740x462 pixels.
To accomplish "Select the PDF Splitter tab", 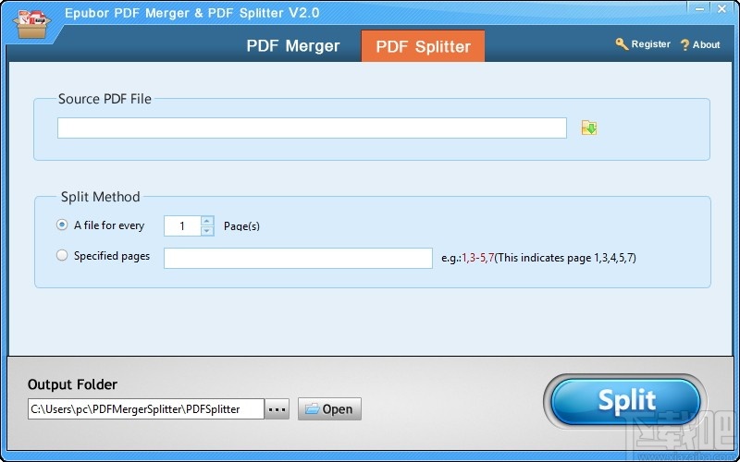I will click(x=423, y=46).
